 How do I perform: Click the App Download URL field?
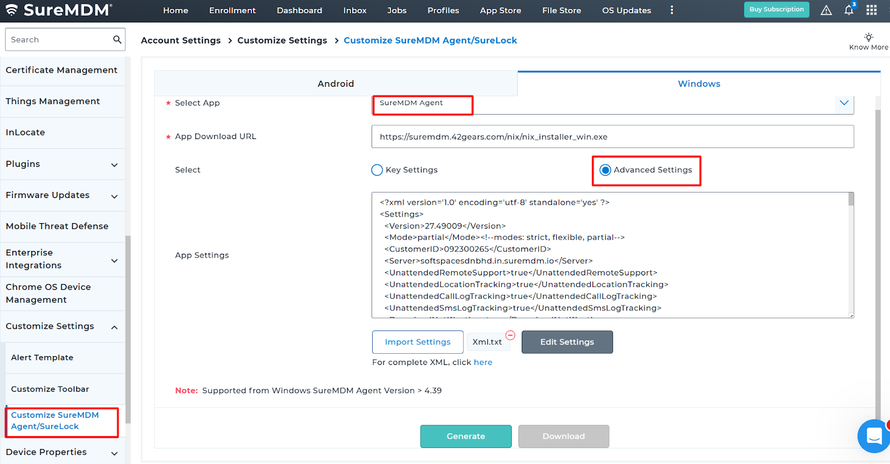tap(612, 136)
